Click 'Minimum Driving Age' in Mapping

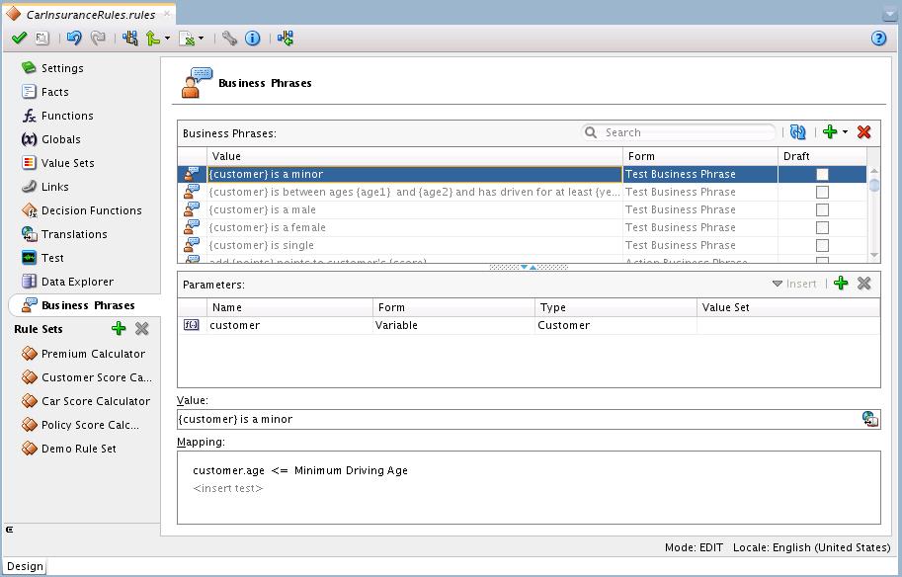tap(351, 470)
